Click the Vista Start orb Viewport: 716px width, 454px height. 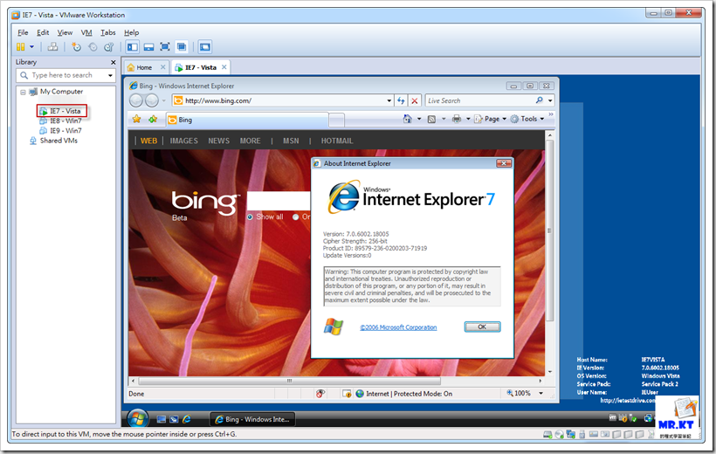[x=137, y=418]
